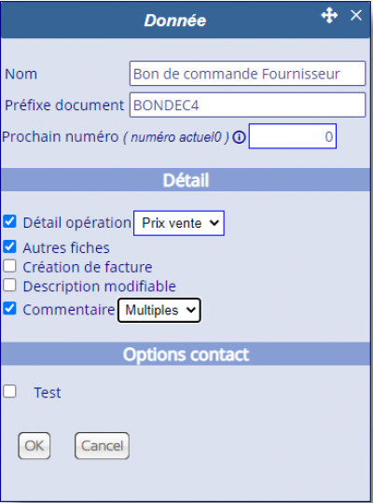Expand the Multiples comment dropdown
This screenshot has width=373, height=503.
(x=159, y=310)
